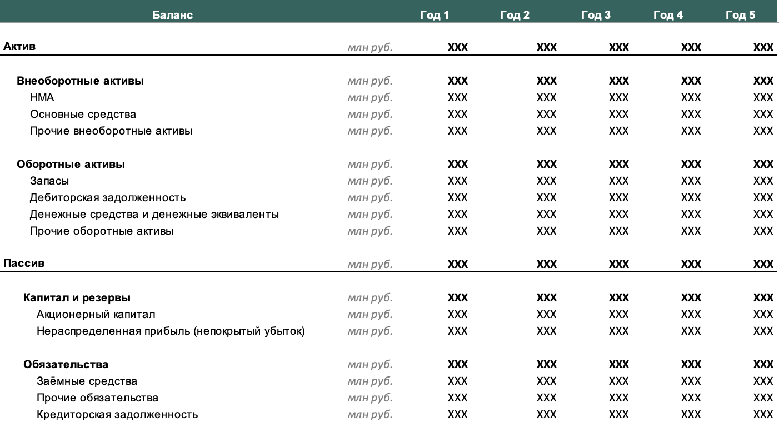
Task: Select the "Запасы" Год 2 value cell
Action: click(x=546, y=181)
